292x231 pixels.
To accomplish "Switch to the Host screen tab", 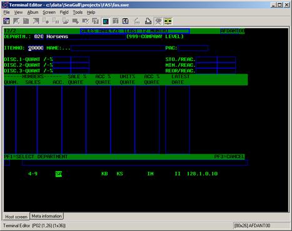I will click(16, 217).
